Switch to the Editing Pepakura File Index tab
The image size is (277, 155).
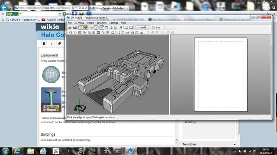pos(110,8)
